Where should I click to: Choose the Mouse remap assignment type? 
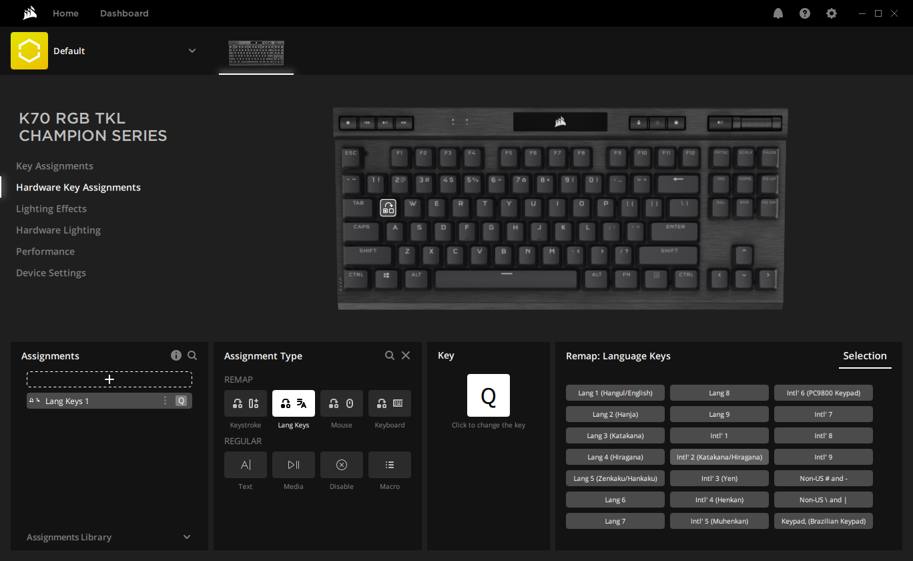[x=341, y=403]
